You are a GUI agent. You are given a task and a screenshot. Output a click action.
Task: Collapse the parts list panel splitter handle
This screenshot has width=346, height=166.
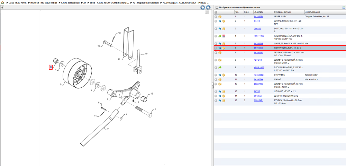pyautogui.click(x=212, y=85)
